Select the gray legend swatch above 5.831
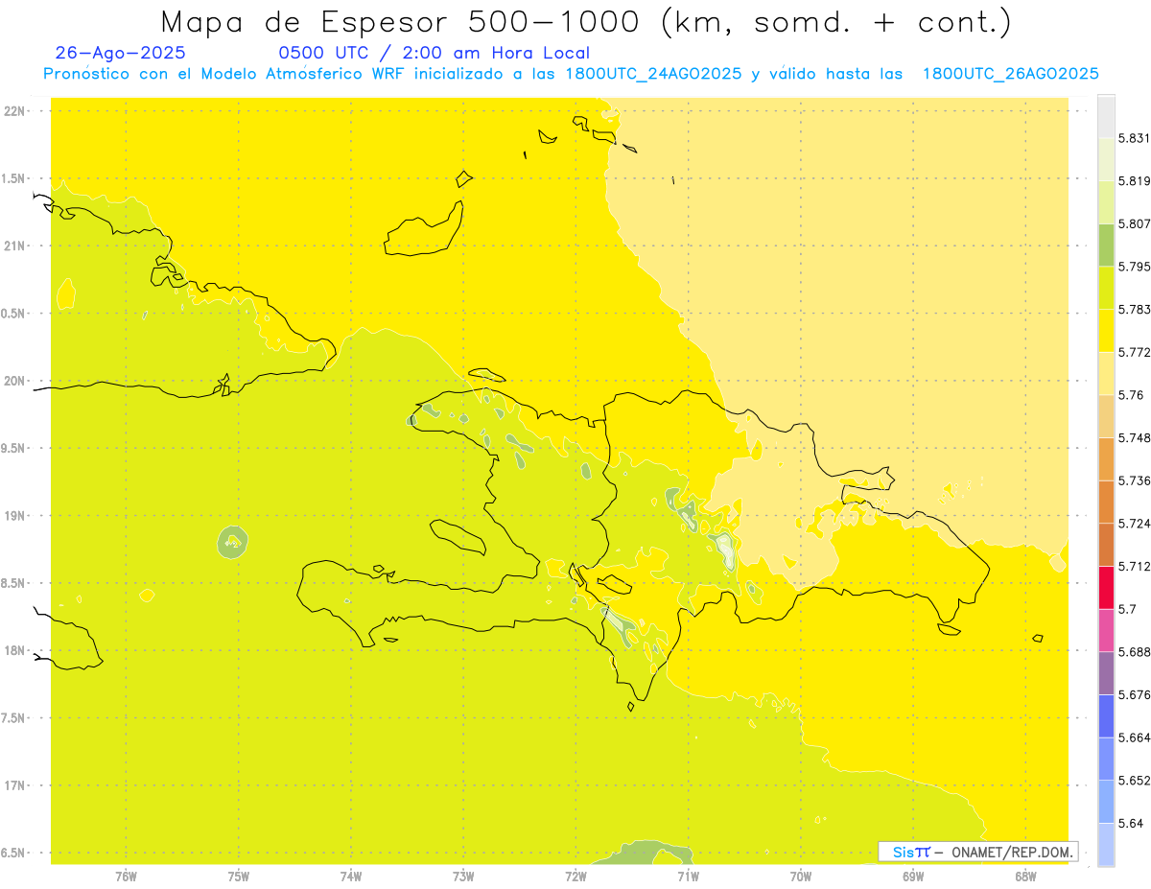 pyautogui.click(x=1106, y=116)
